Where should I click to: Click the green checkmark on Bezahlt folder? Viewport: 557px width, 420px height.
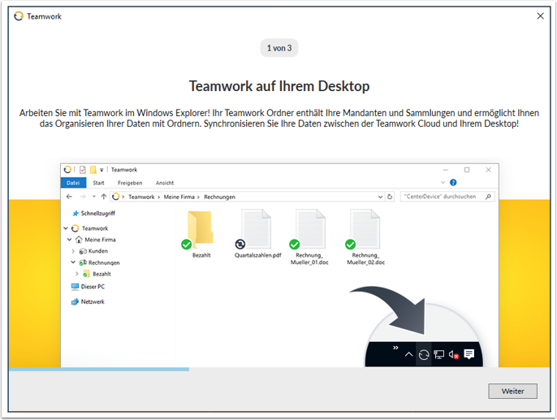[186, 244]
